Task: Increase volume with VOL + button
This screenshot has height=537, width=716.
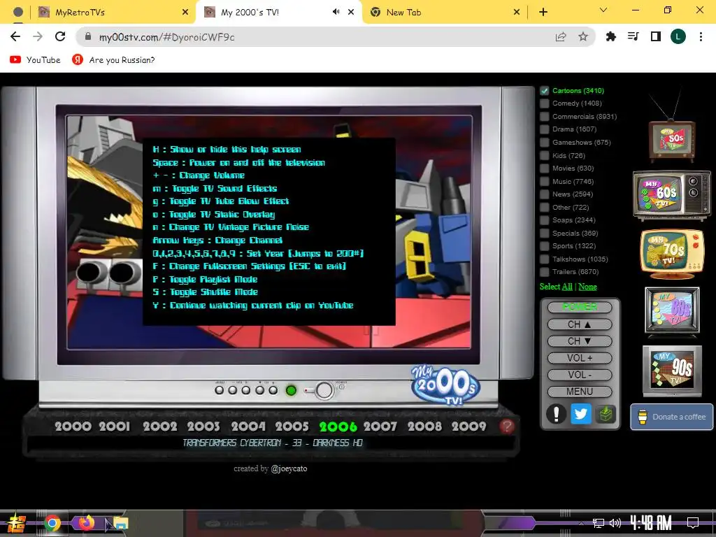Action: (580, 358)
